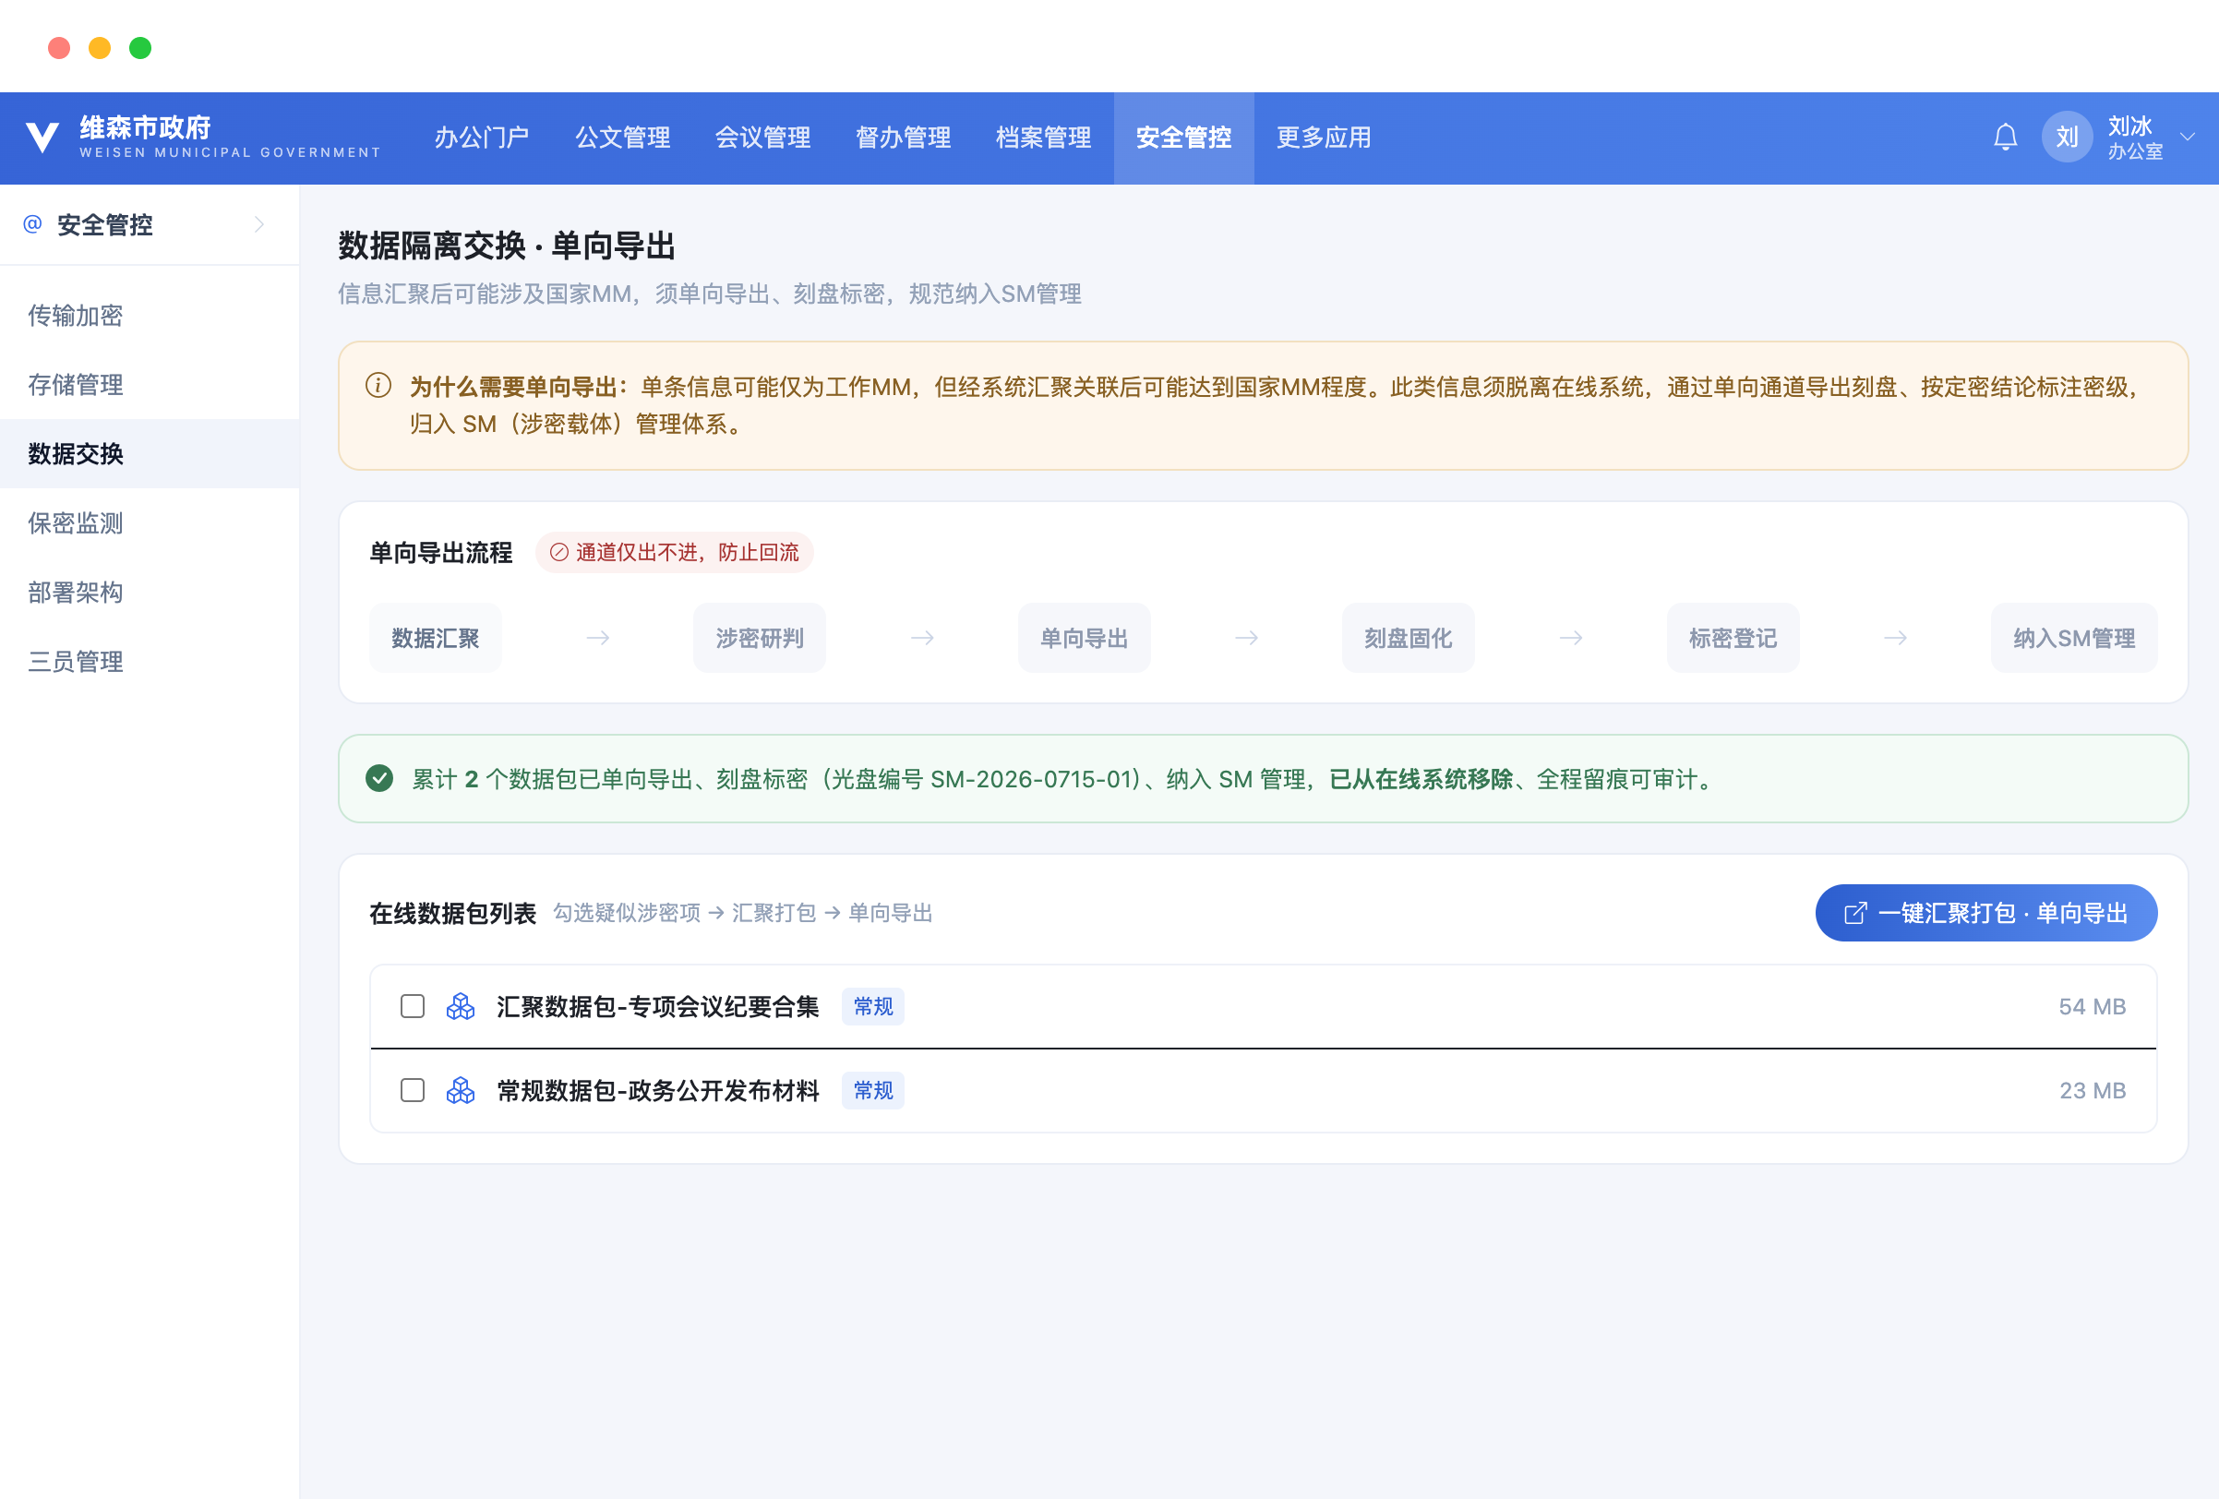
Task: Click the prohibited icon in red badge
Action: coord(559,552)
